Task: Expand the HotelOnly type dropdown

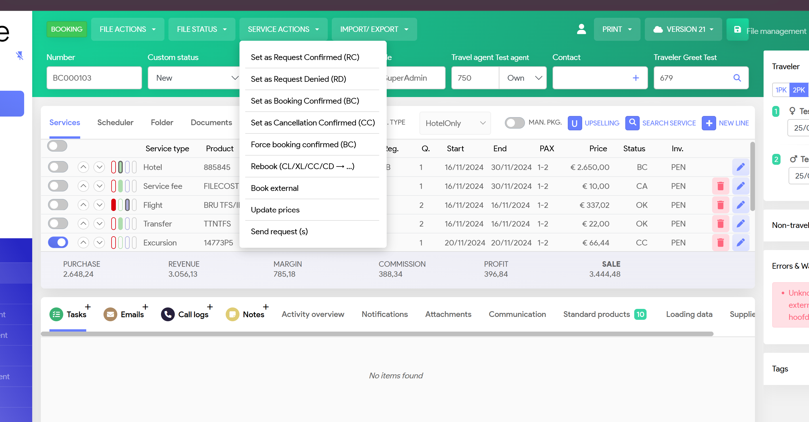Action: coord(455,123)
